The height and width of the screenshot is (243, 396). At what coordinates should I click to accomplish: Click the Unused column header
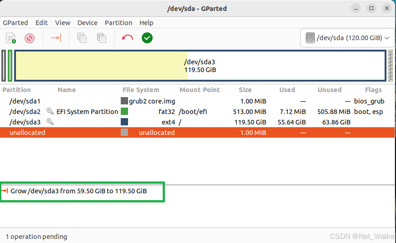click(329, 90)
